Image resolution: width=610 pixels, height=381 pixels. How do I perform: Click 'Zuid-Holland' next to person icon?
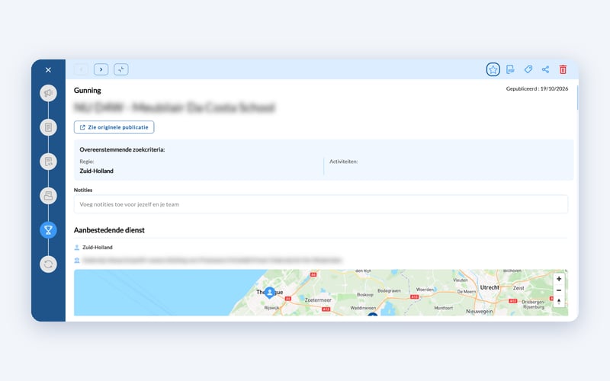[98, 247]
